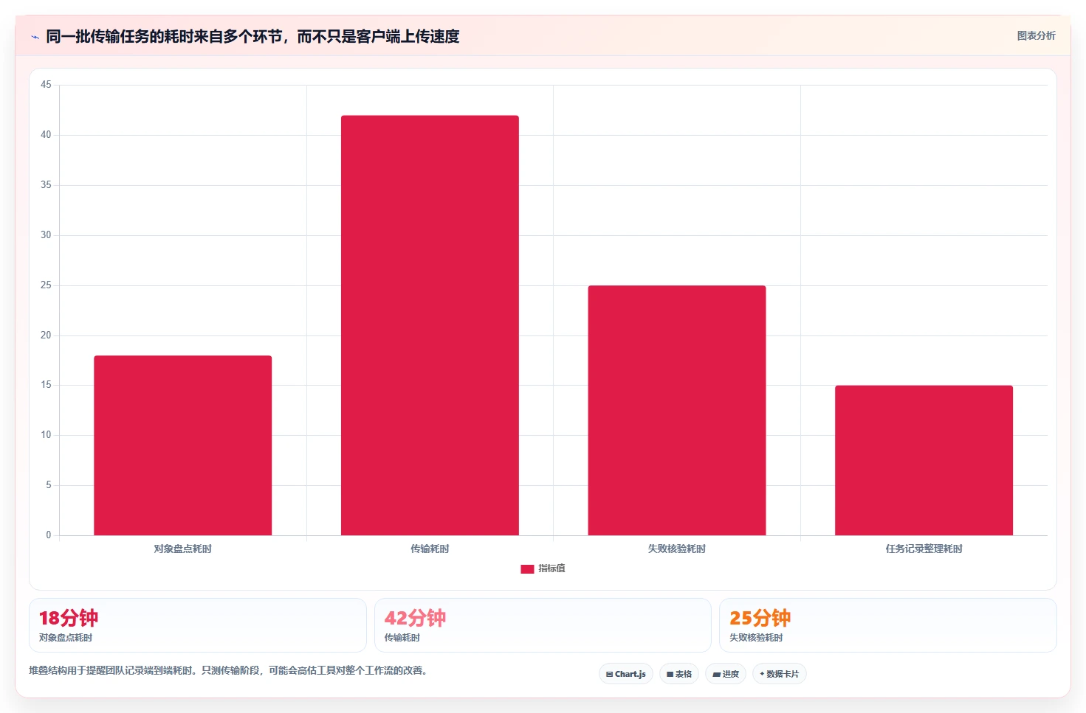This screenshot has width=1086, height=713.
Task: Click the 传输耗时 caption under 42分钟
Action: [402, 638]
